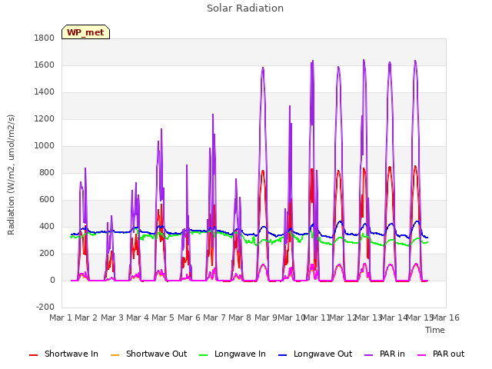The width and height of the screenshot is (492, 369).
Task: Click the 1000 y-axis tick label
Action: (x=45, y=146)
